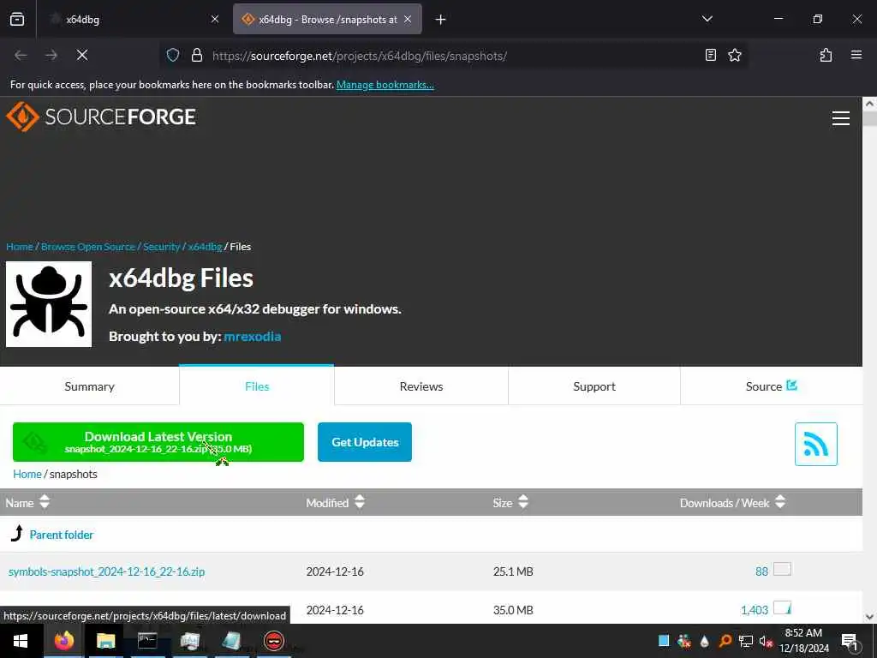This screenshot has width=877, height=658.
Task: Click the x64dbg bug logo image
Action: pyautogui.click(x=49, y=304)
